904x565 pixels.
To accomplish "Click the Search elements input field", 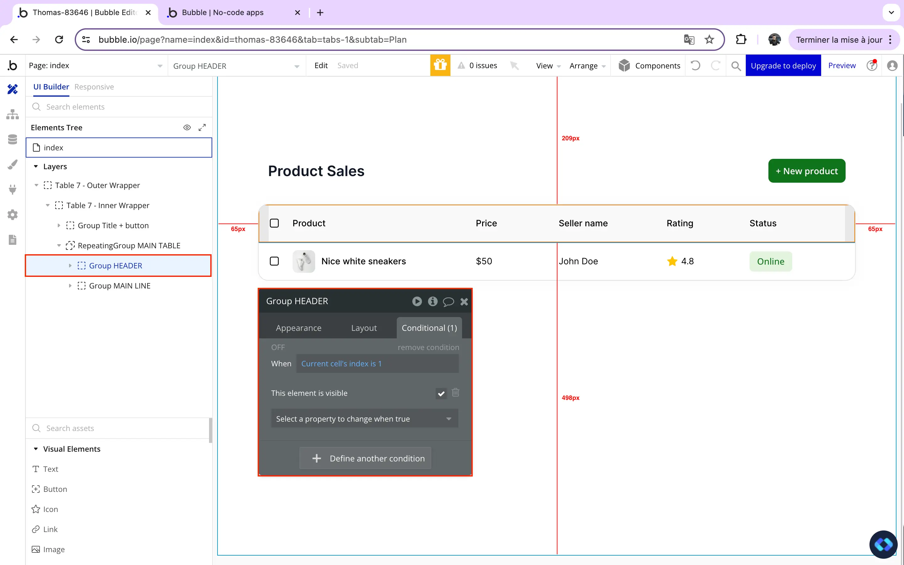I will pos(119,107).
